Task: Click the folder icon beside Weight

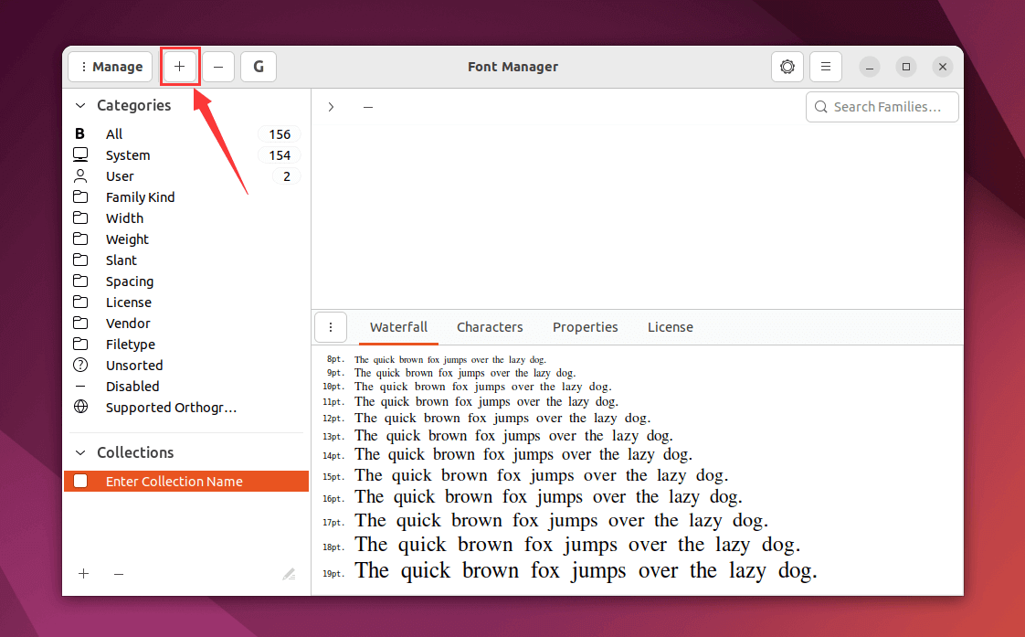Action: coord(80,239)
